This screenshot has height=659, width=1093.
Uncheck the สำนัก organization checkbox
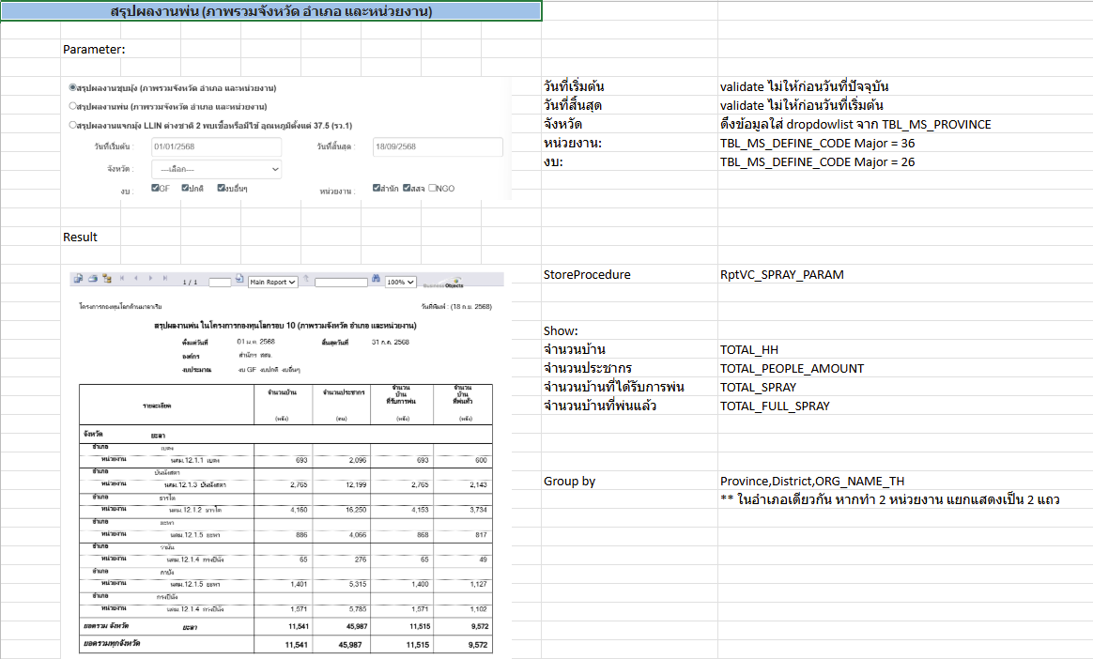click(377, 188)
